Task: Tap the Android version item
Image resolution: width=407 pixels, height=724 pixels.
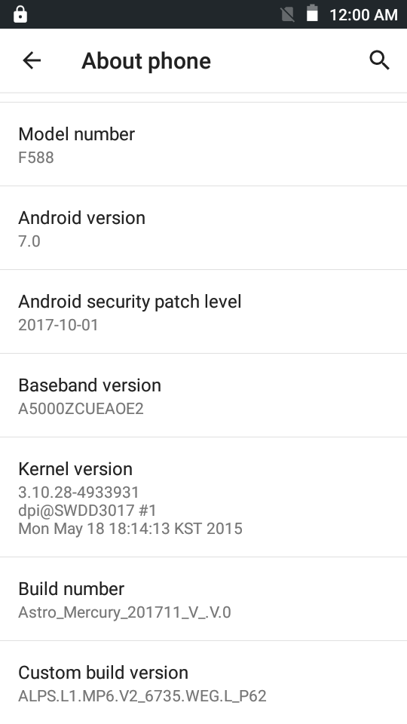Action: pyautogui.click(x=203, y=228)
